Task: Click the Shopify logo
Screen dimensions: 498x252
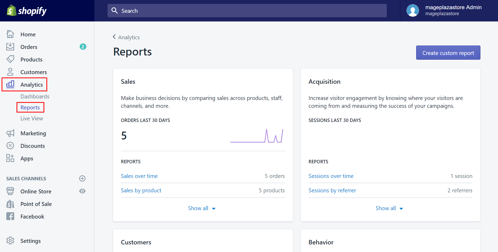Action: tap(26, 11)
